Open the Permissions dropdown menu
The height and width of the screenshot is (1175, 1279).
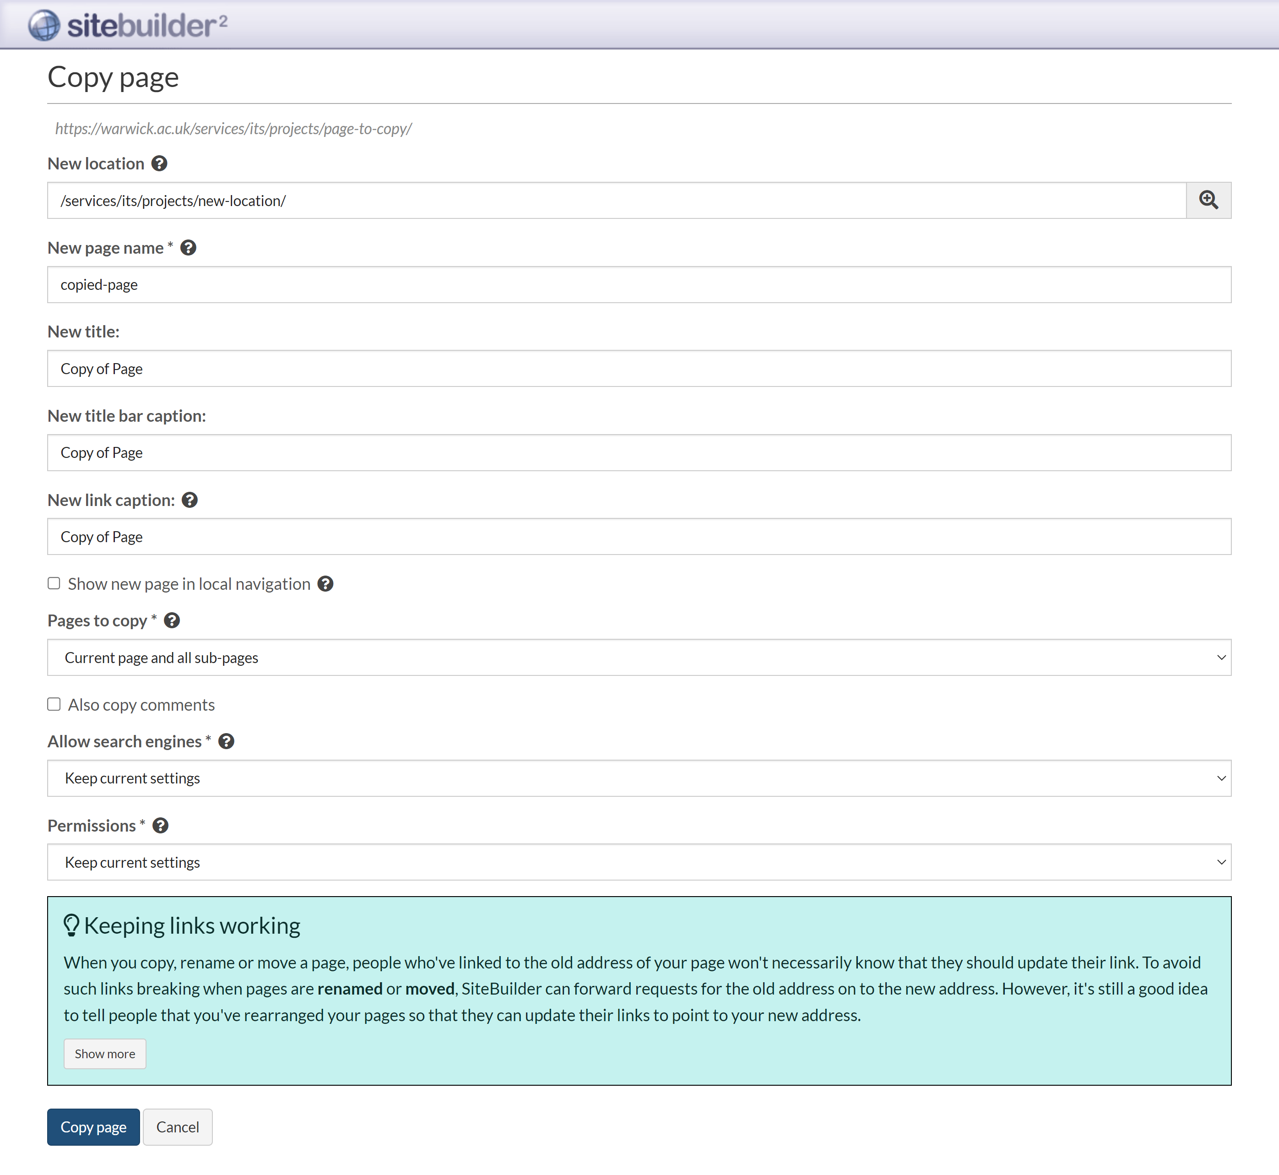click(x=639, y=862)
